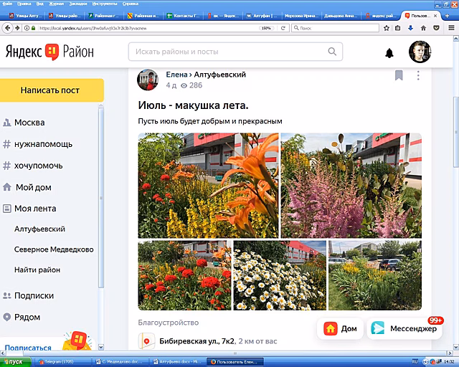Click the Firefox home icon
This screenshot has height=367, width=459.
(423, 28)
